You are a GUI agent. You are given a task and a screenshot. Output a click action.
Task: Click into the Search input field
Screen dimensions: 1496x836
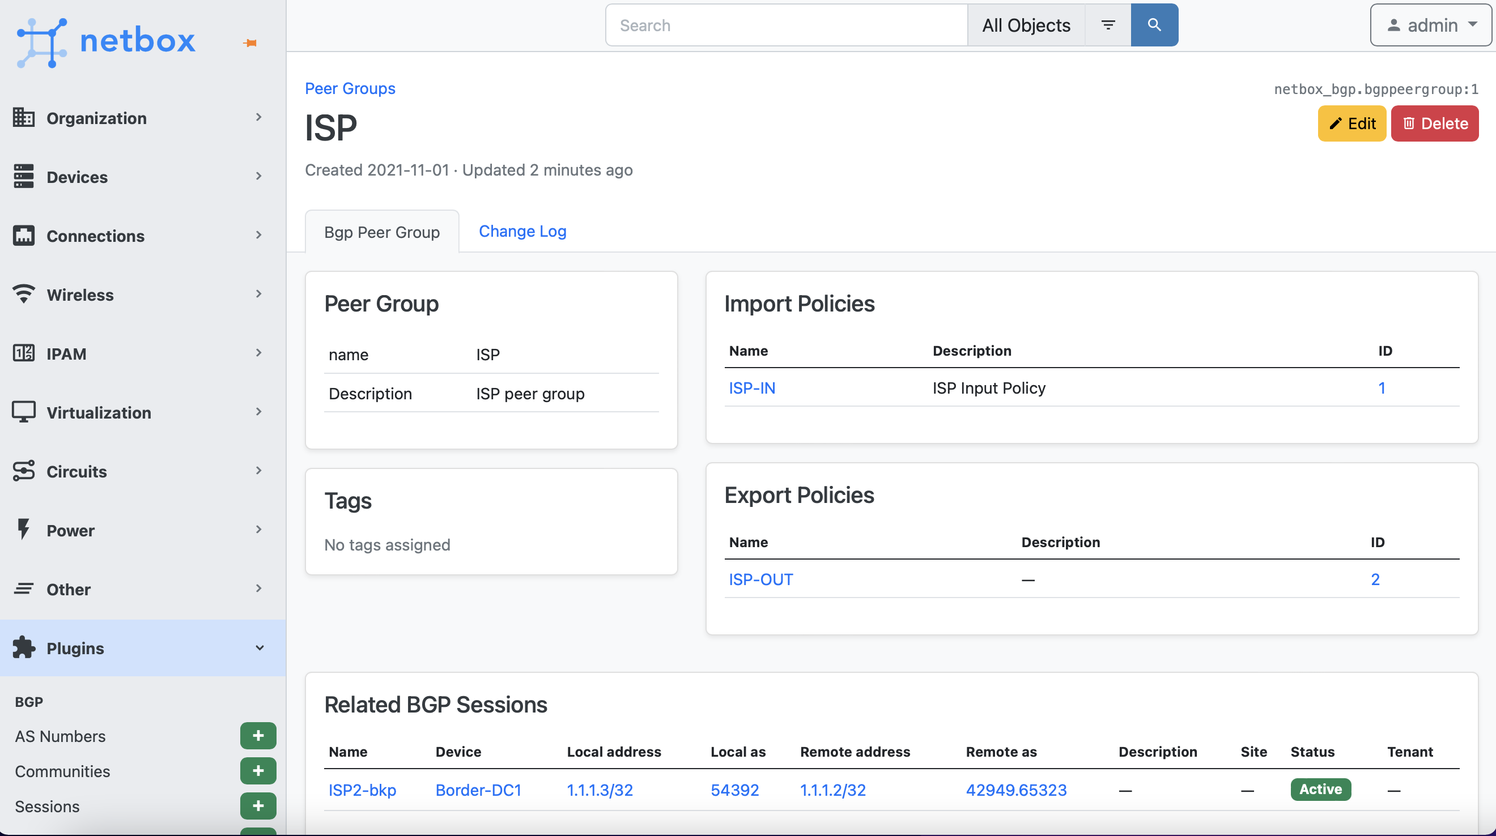[x=786, y=25]
